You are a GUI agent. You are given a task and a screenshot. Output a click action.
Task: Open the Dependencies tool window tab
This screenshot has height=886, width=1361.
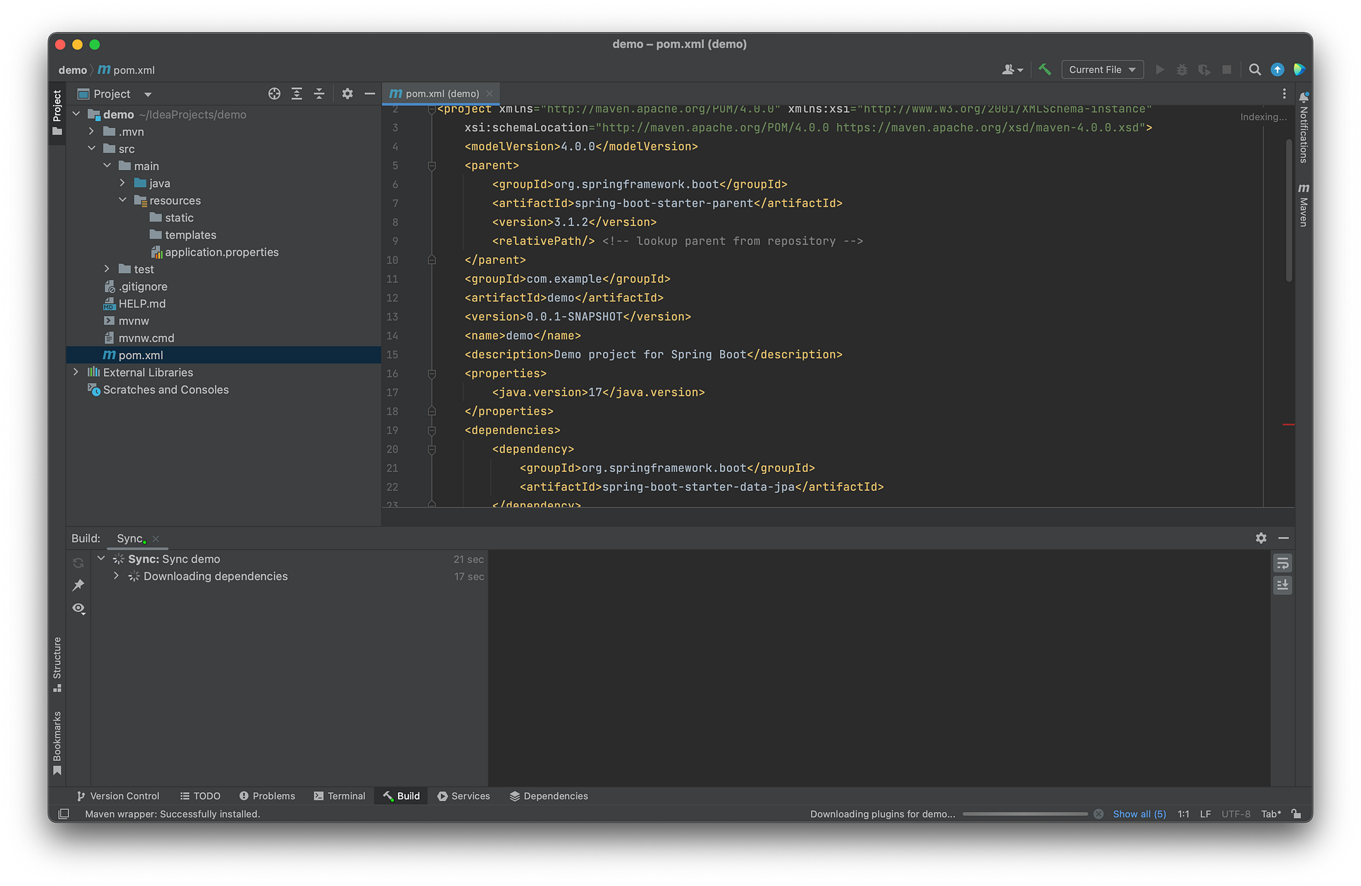click(548, 796)
